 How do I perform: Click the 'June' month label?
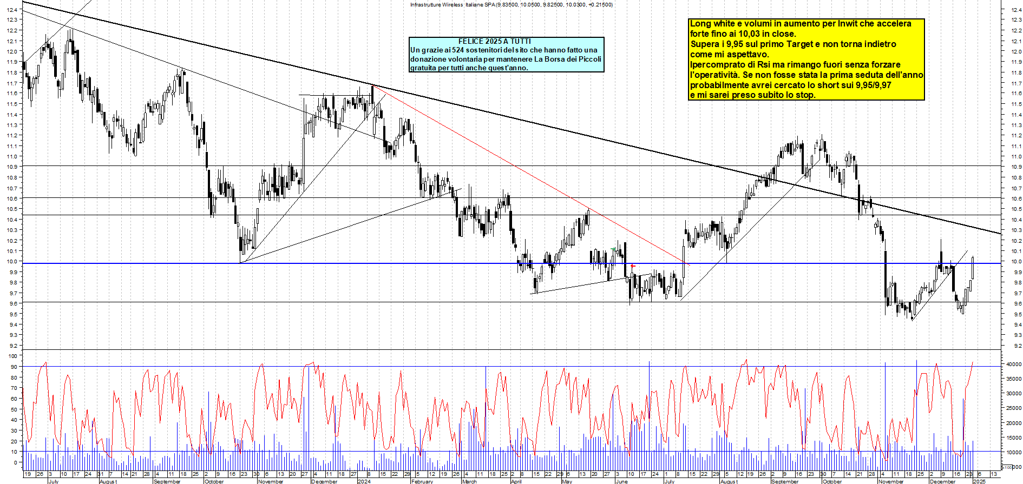pyautogui.click(x=622, y=481)
